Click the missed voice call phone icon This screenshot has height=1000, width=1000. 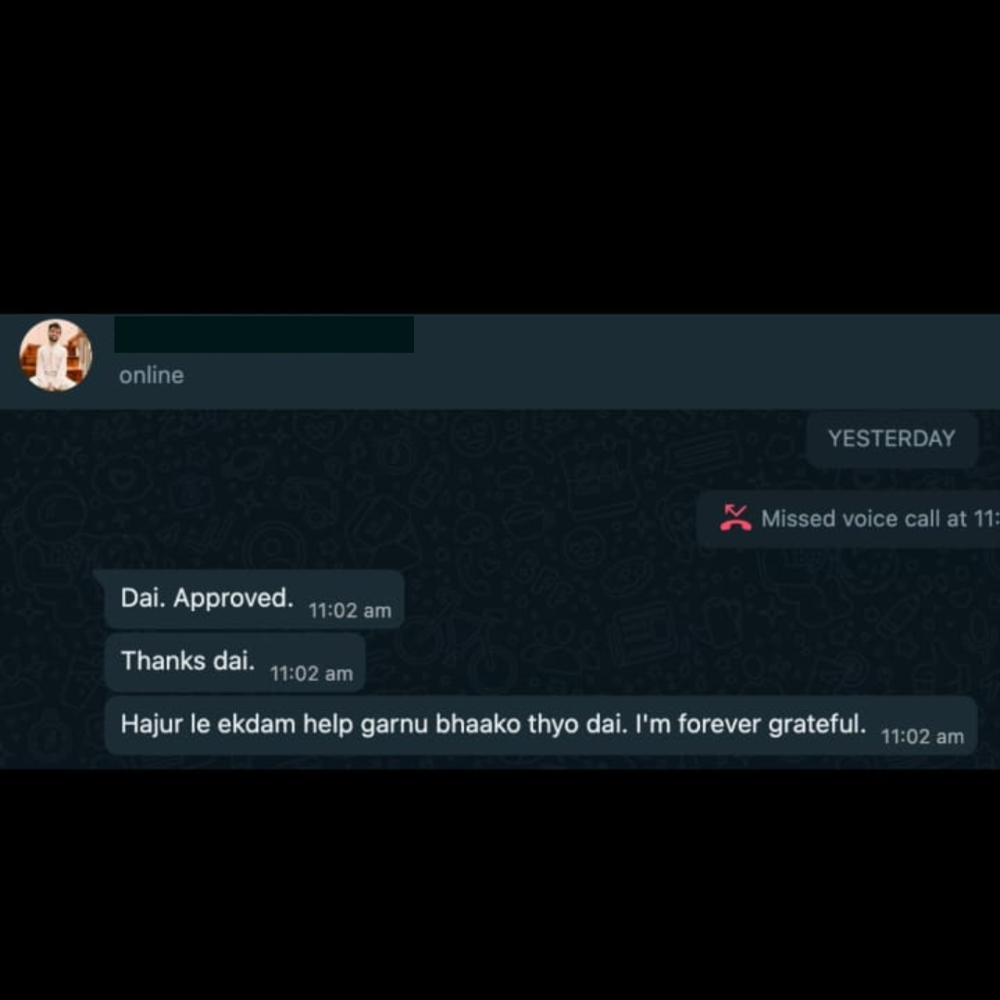coord(735,518)
